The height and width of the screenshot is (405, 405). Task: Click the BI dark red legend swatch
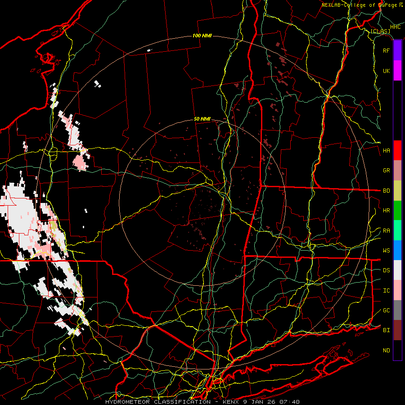(397, 330)
